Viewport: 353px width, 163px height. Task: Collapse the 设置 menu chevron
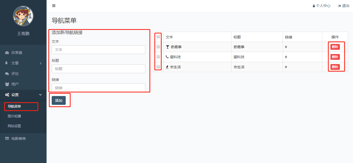click(x=40, y=95)
